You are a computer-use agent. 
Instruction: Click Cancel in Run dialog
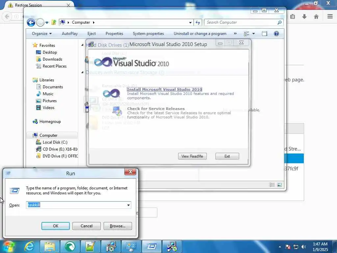(x=87, y=226)
